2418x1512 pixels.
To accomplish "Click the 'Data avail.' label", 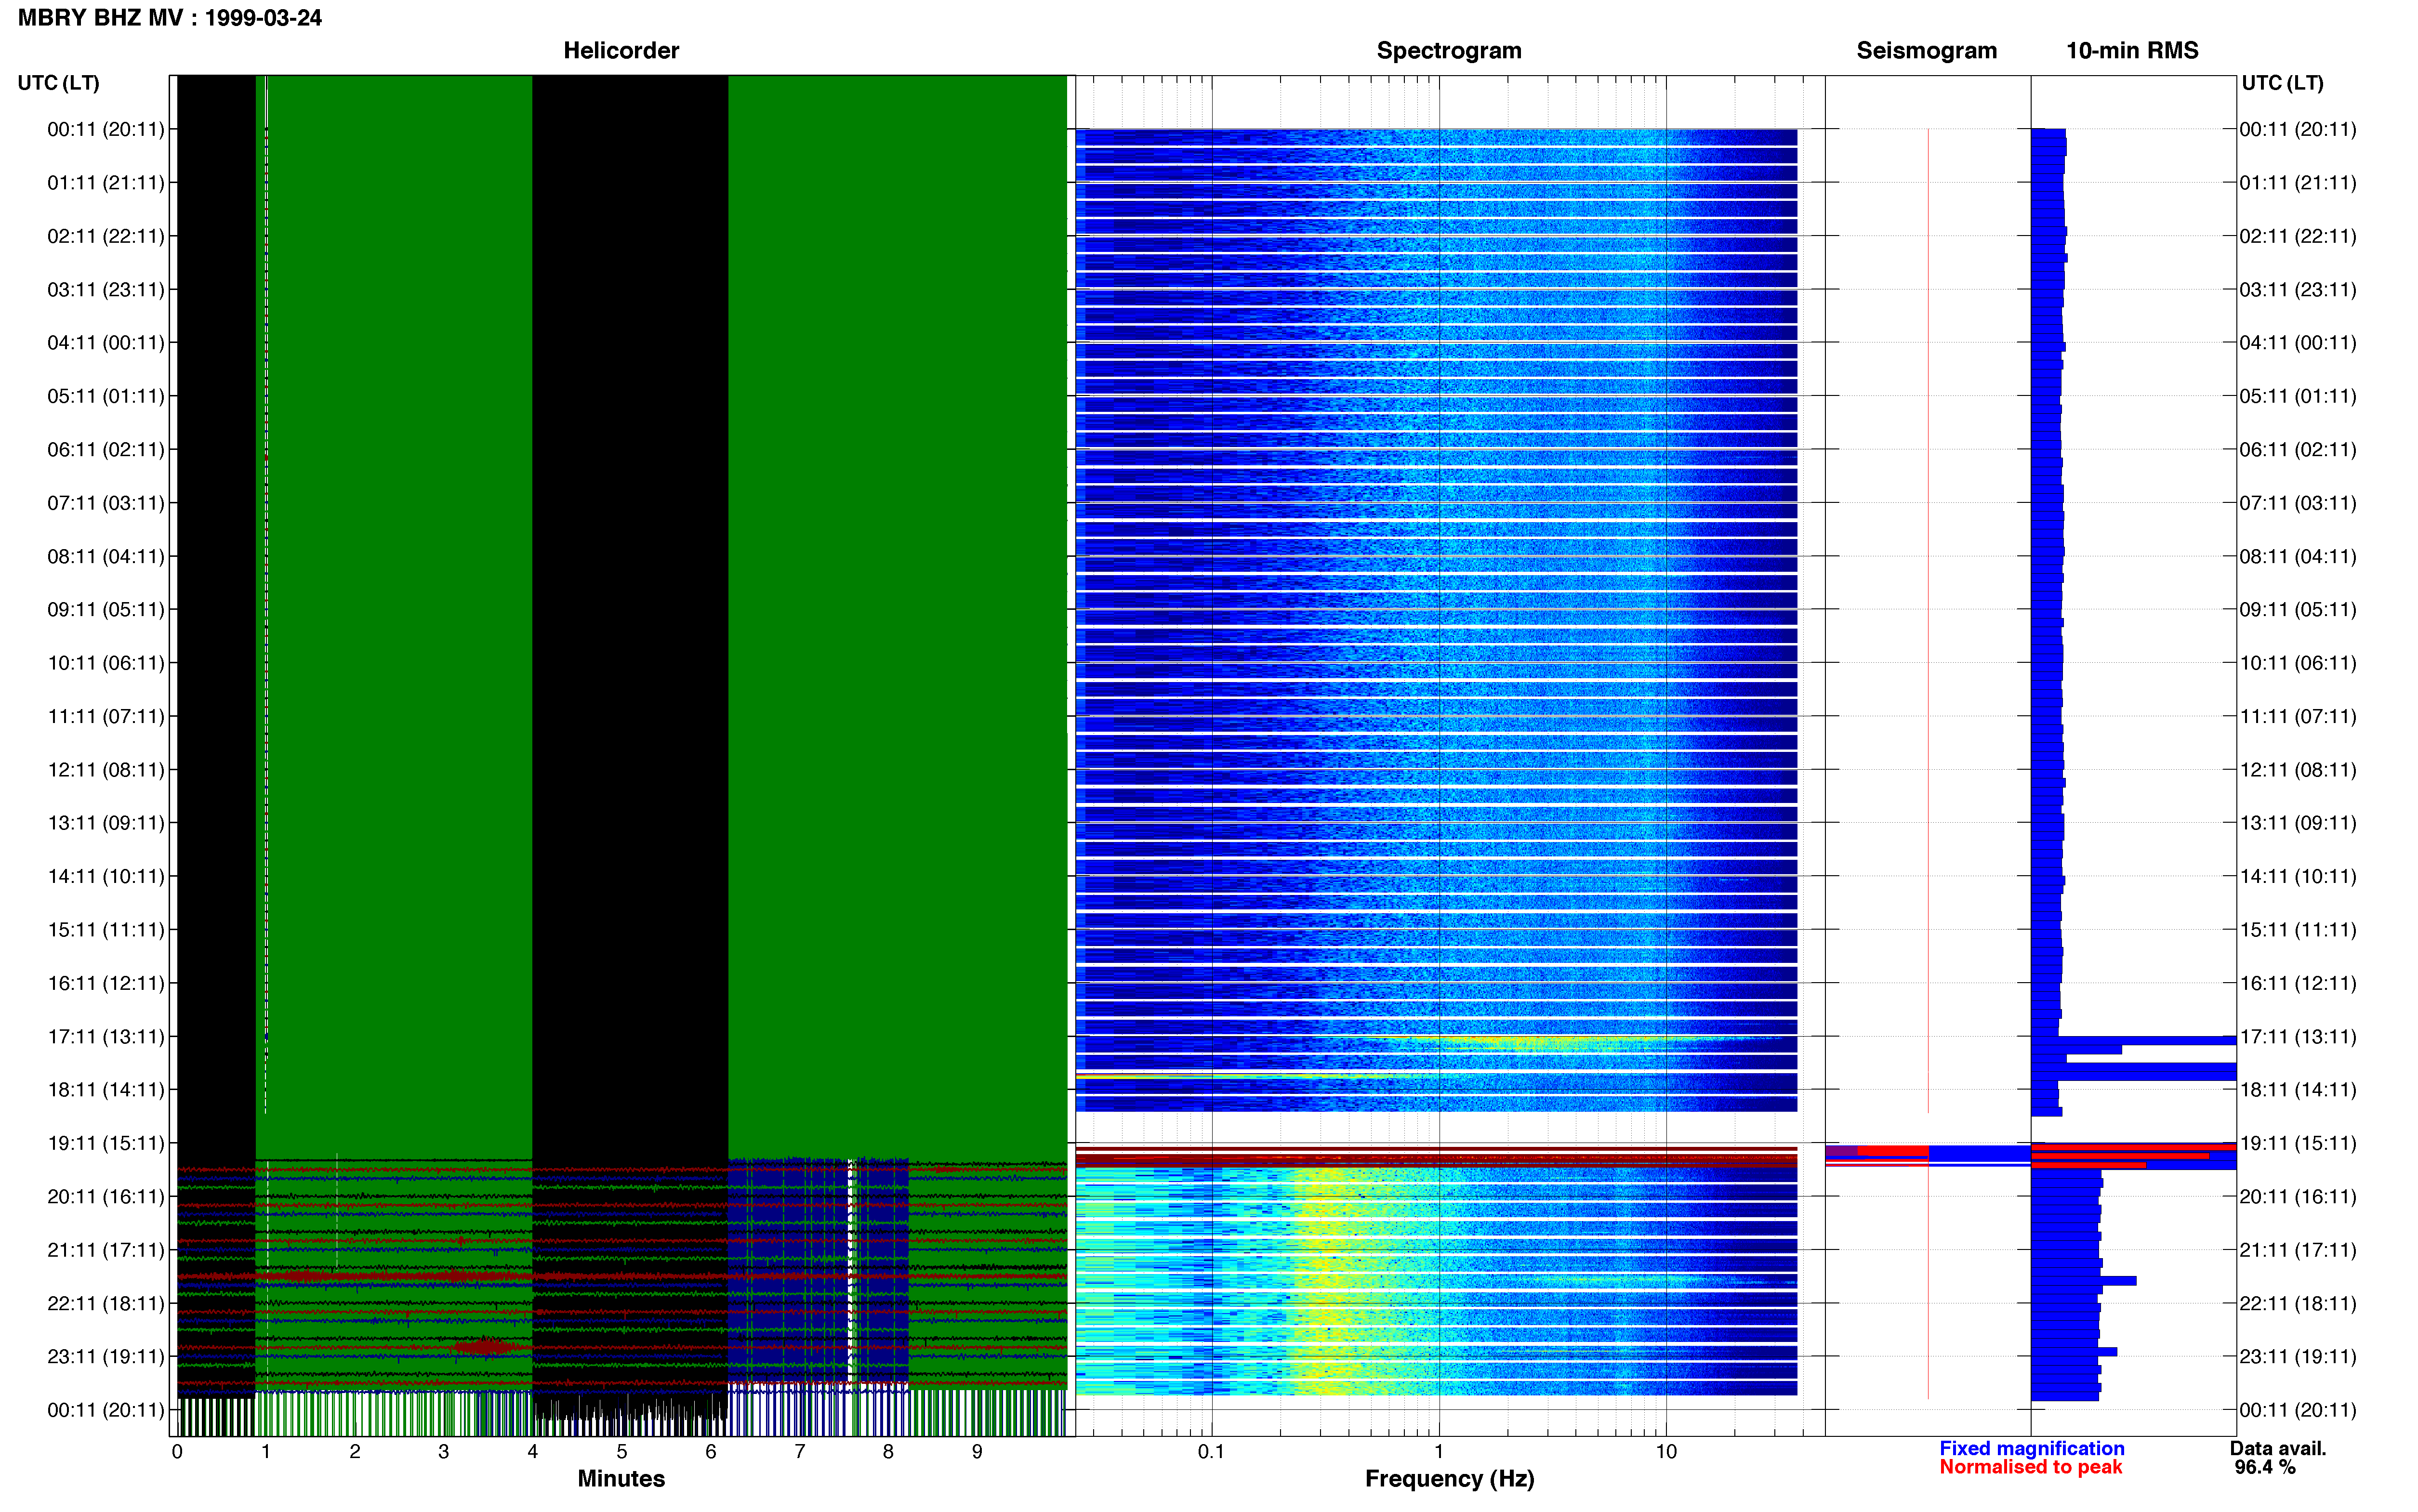I will [2278, 1448].
